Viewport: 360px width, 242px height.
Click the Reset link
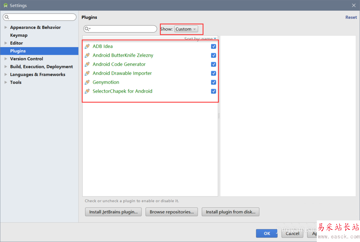[351, 17]
